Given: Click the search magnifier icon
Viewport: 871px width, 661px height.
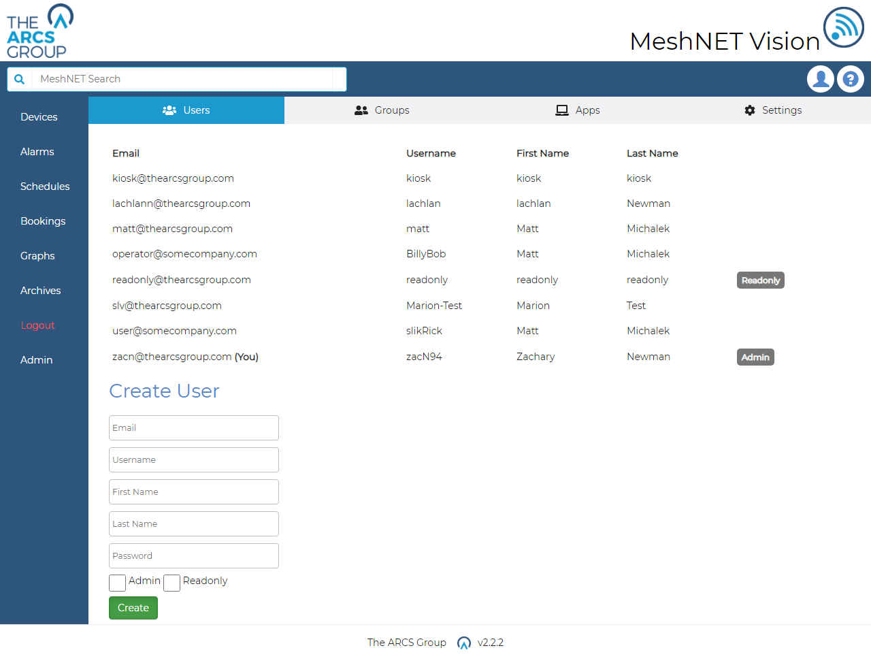Looking at the screenshot, I should pyautogui.click(x=18, y=79).
